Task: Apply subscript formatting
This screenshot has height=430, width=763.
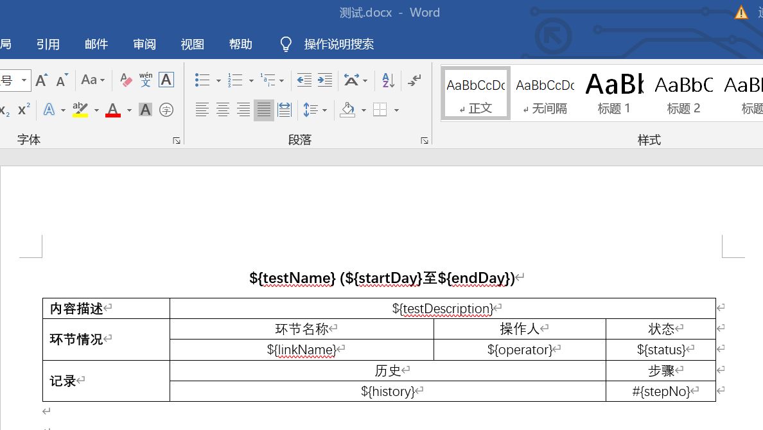Action: point(5,110)
